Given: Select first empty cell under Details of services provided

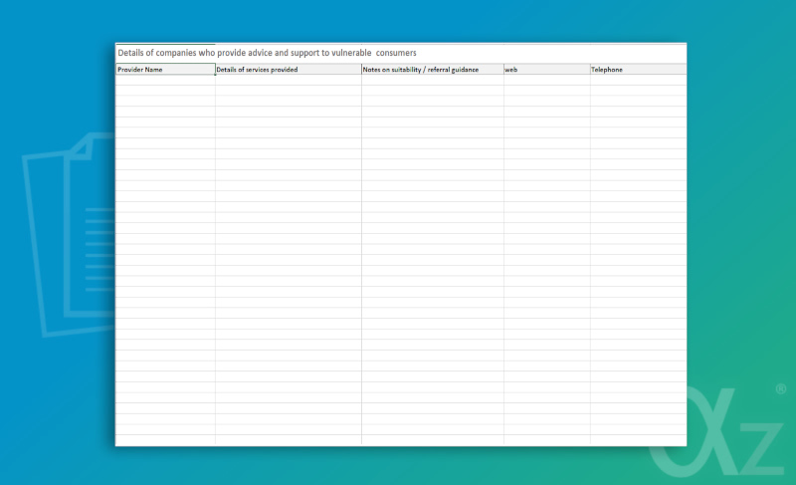Looking at the screenshot, I should pyautogui.click(x=289, y=81).
